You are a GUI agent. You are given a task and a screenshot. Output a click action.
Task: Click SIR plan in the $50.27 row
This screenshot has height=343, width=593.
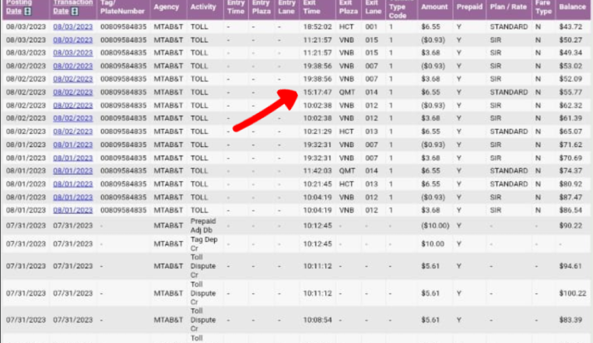[x=496, y=40]
